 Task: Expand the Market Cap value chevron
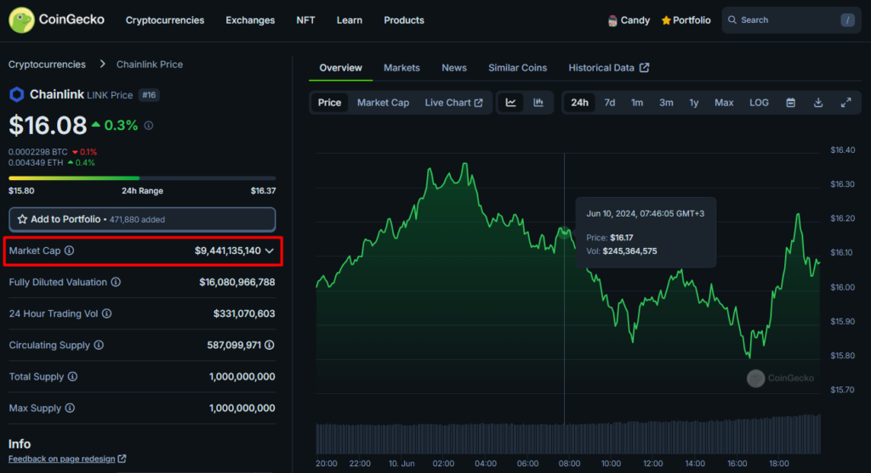point(270,251)
